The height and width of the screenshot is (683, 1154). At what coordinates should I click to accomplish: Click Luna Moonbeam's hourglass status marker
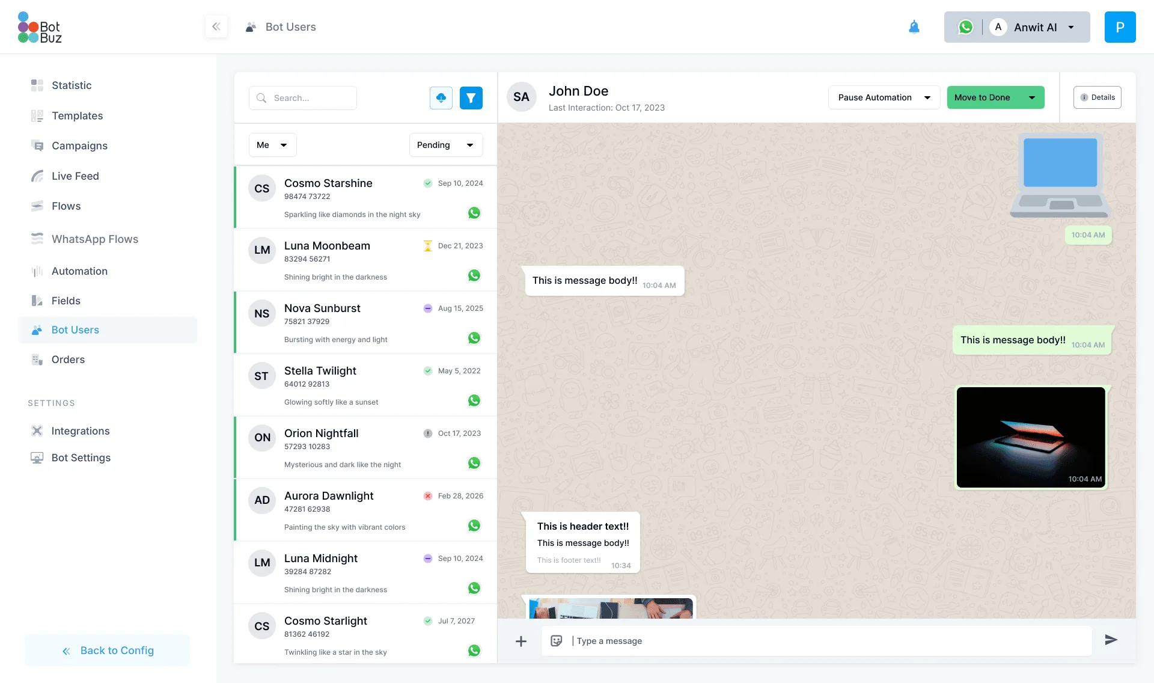click(x=427, y=245)
